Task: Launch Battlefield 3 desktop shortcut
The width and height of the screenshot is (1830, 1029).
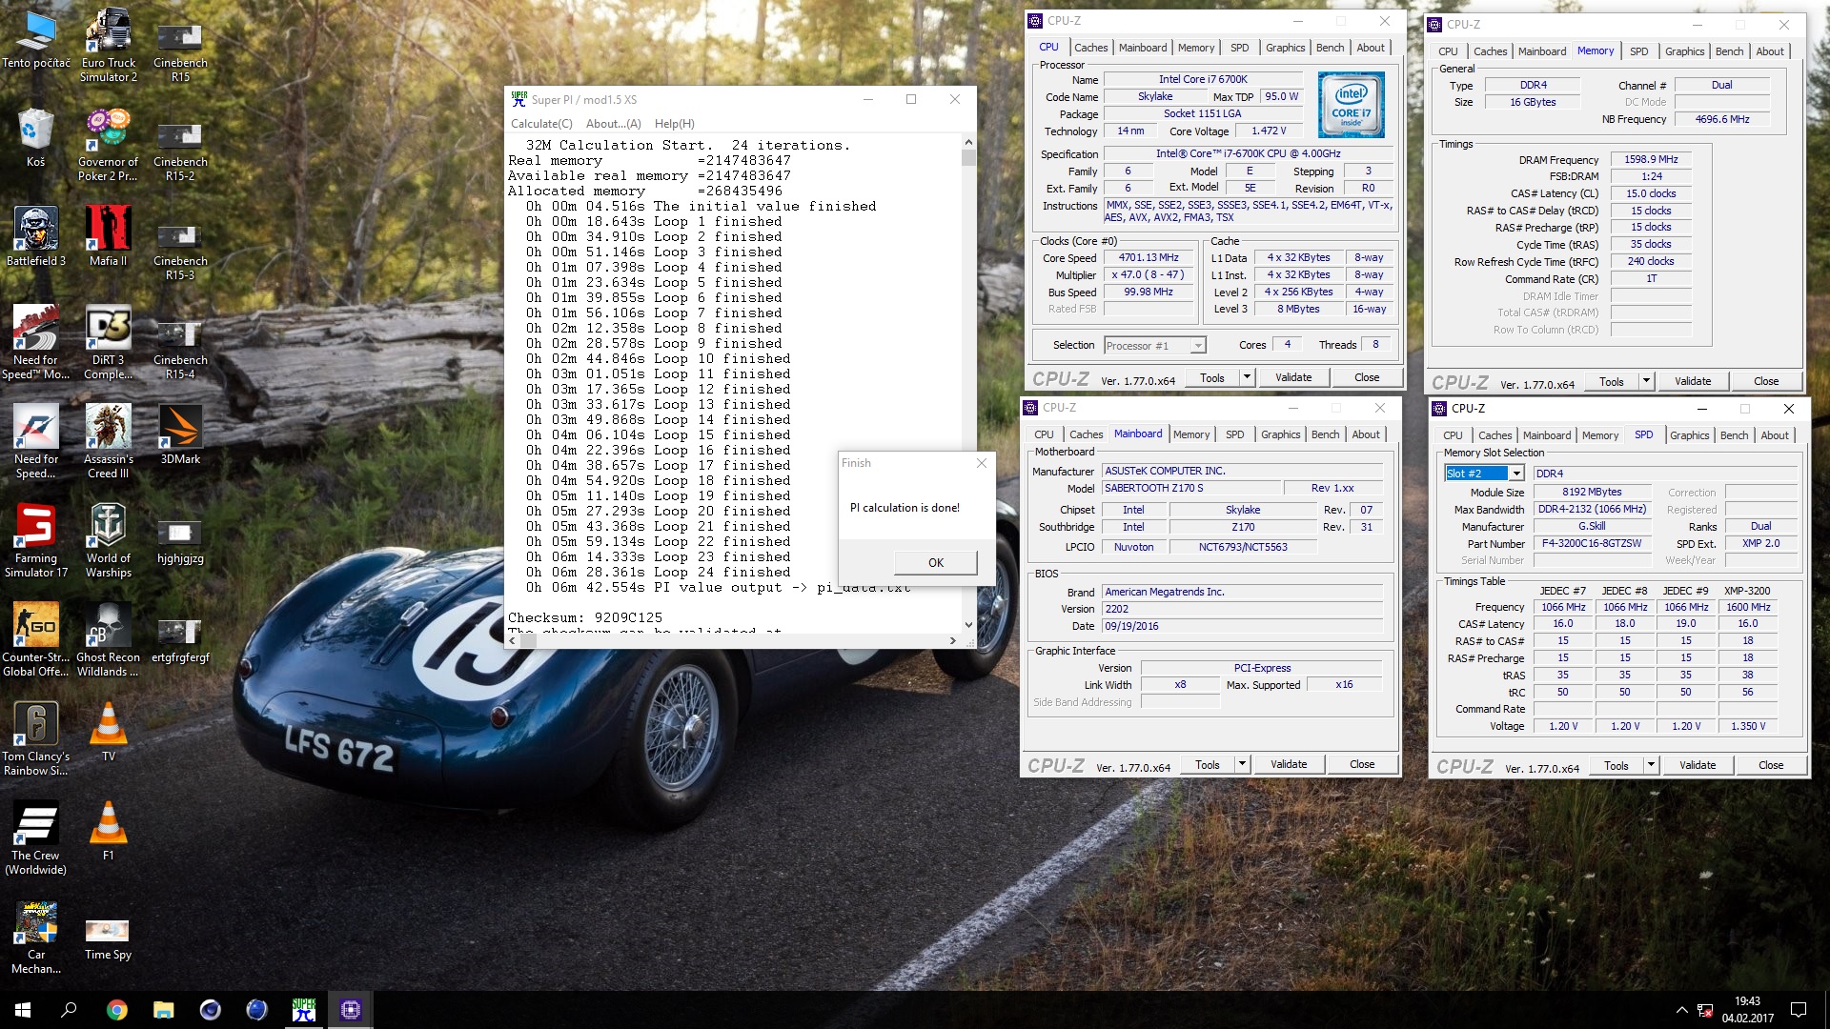Action: pyautogui.click(x=36, y=236)
